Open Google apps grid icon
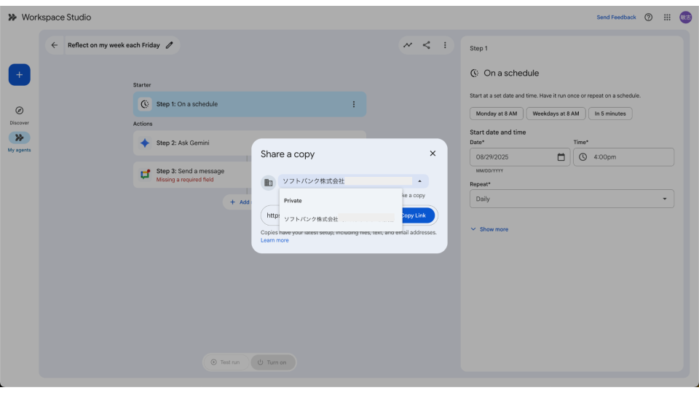699x393 pixels. (x=667, y=17)
